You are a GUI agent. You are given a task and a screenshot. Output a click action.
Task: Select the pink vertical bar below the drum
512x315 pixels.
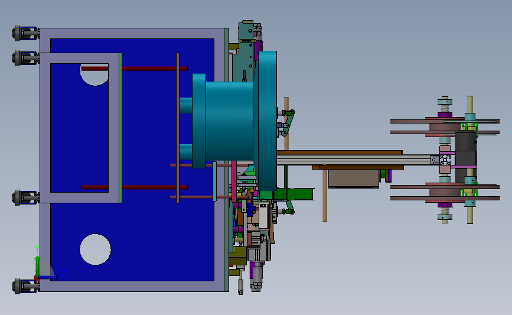point(234,181)
